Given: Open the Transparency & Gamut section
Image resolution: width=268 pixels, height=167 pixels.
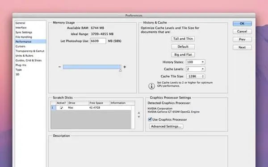Looking at the screenshot, I should click(x=30, y=51).
